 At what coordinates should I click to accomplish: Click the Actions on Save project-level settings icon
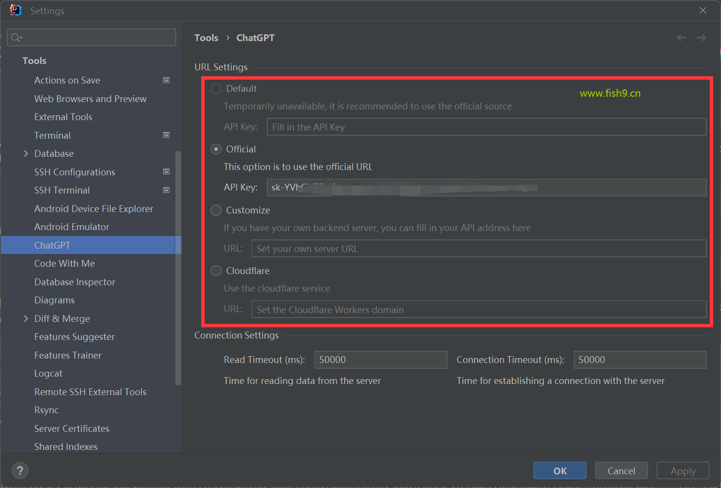click(166, 80)
